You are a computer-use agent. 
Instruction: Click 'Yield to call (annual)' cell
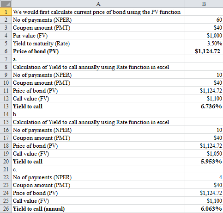point(98,208)
